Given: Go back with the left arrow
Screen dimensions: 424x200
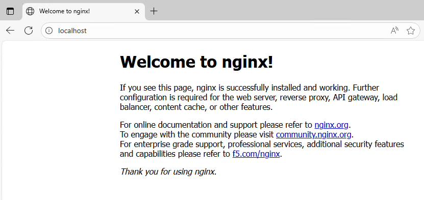Looking at the screenshot, I should (x=10, y=31).
